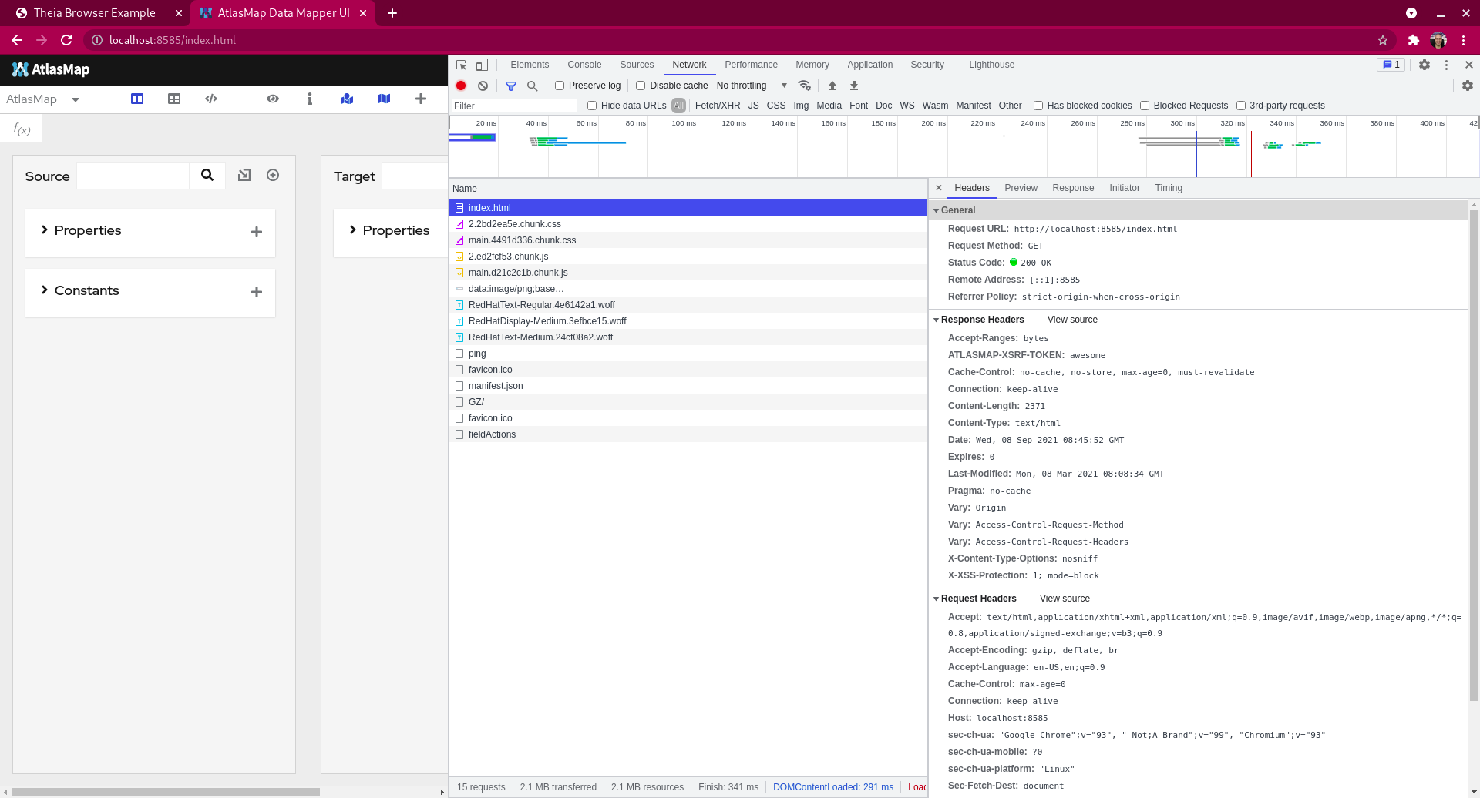This screenshot has width=1480, height=798.
Task: Switch to the mapping table view
Action: 173,99
